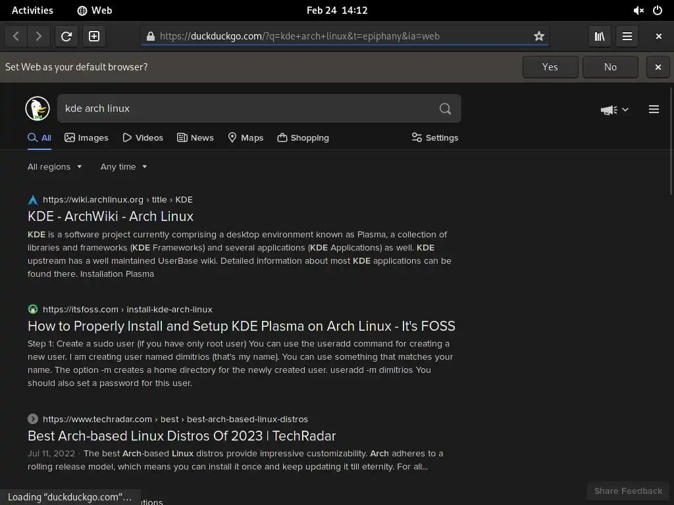
Task: Click the Arch Linux favicon of wiki result
Action: pos(33,200)
